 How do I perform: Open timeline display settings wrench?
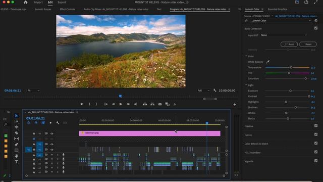pyautogui.click(x=58, y=123)
